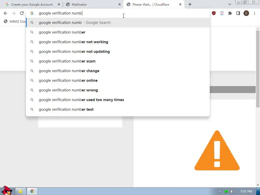Image resolution: width=260 pixels, height=195 pixels.
Task: Select the 'google verification number wrong' suggestion
Action: pos(118,90)
